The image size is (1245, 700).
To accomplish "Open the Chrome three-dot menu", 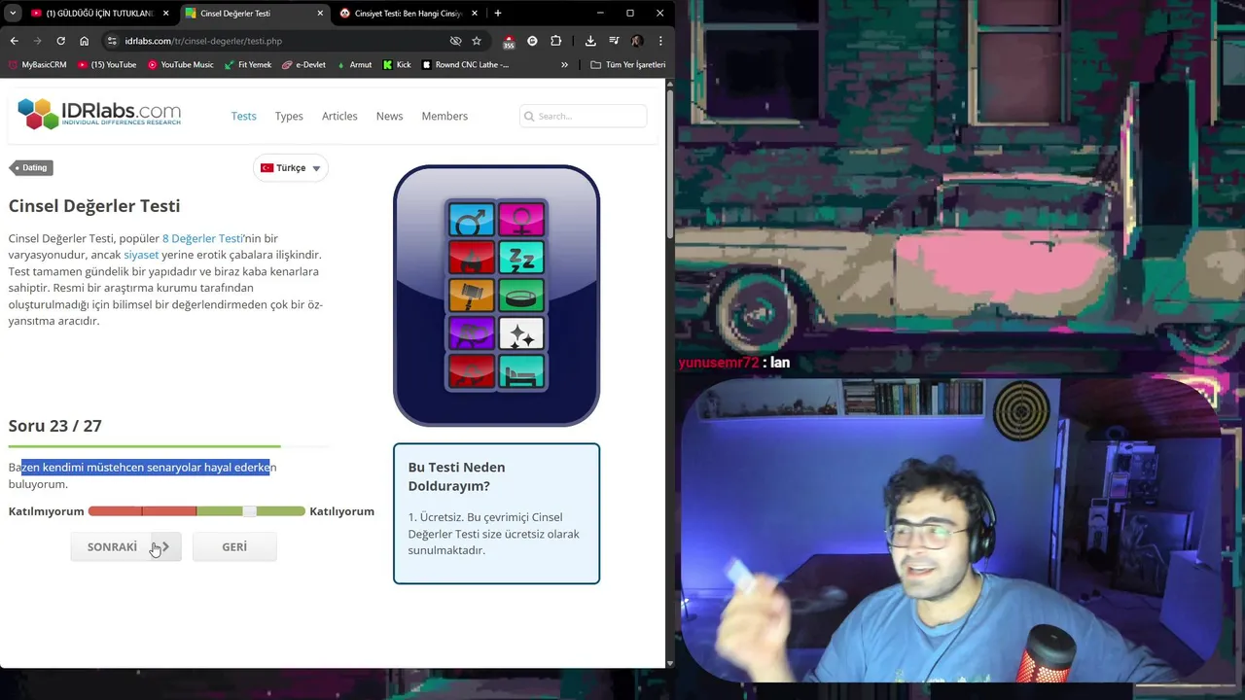I will pyautogui.click(x=660, y=41).
